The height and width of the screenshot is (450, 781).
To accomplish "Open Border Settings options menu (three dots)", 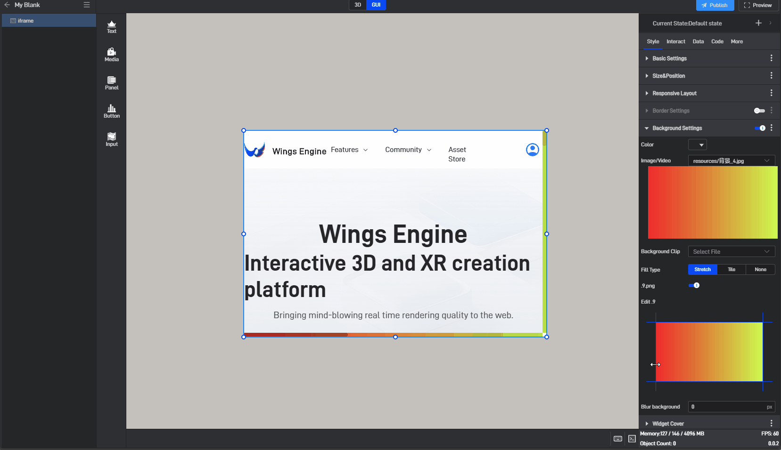I will tap(772, 111).
